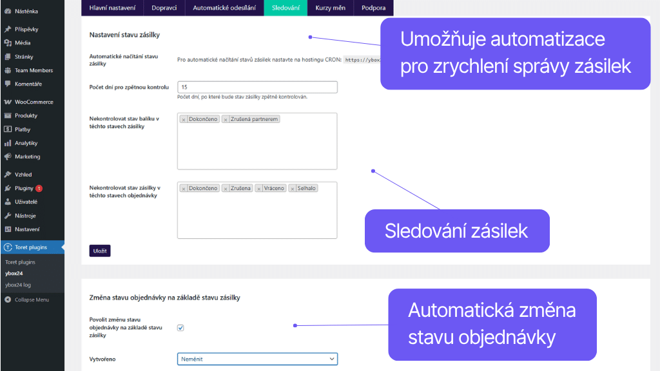Switch to the Kurzy měn tab

330,8
